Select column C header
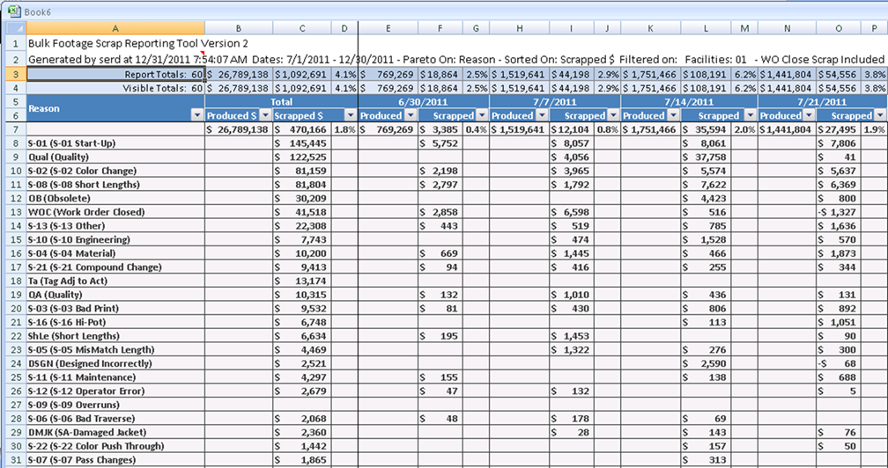 (x=302, y=28)
